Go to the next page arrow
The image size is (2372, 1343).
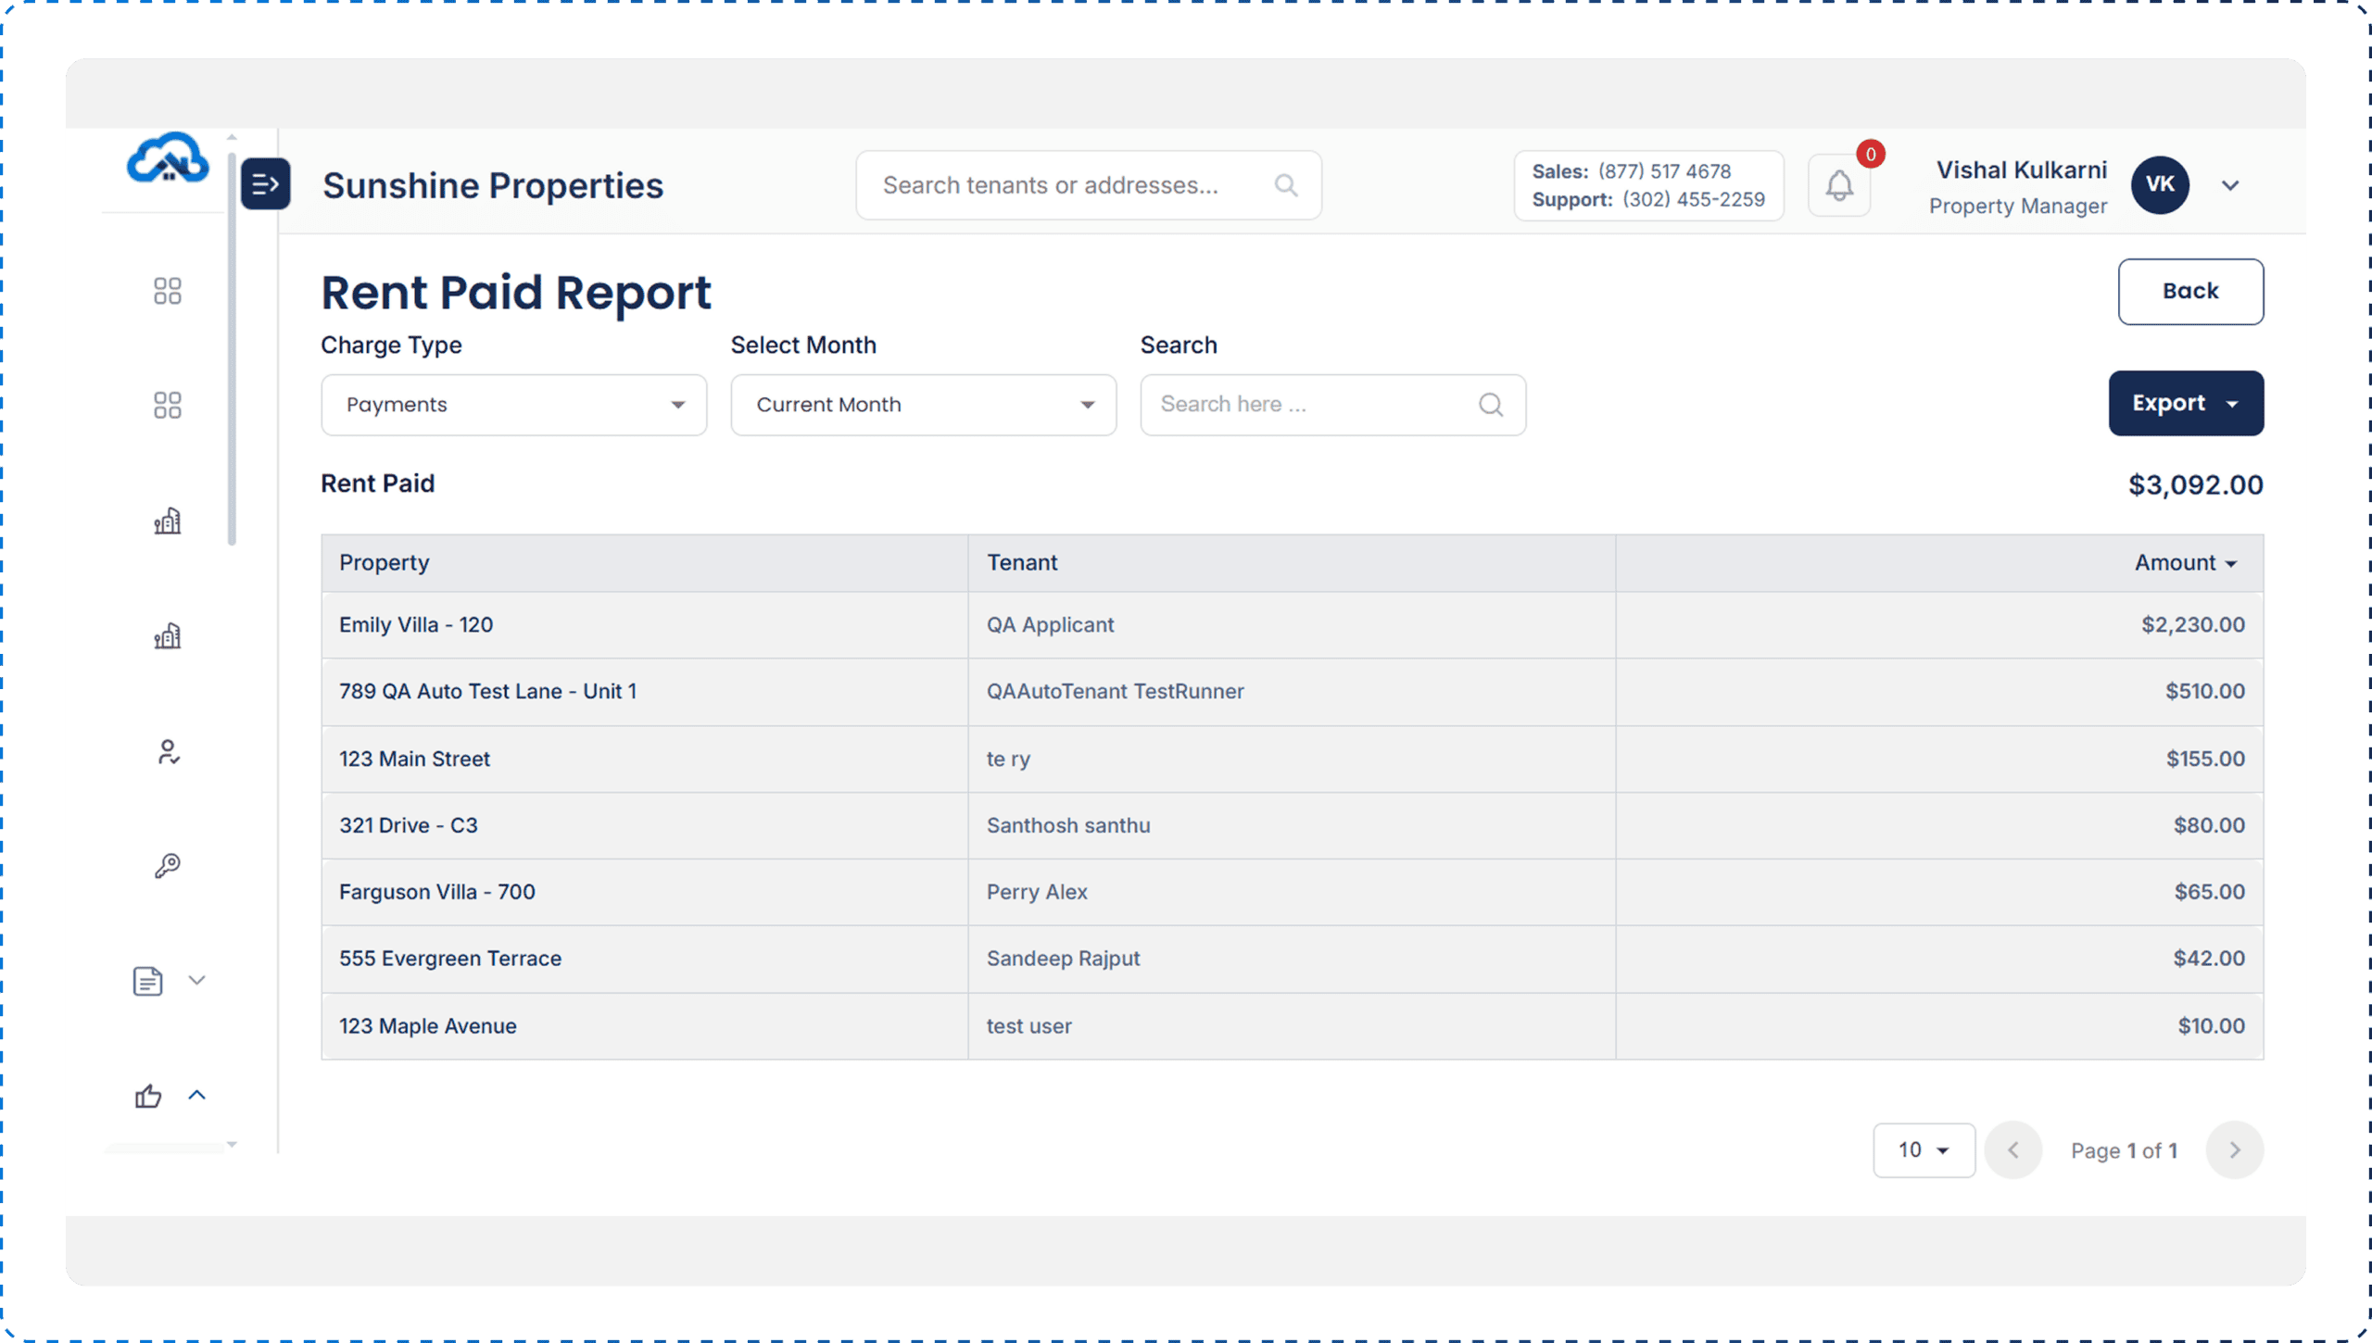click(x=2234, y=1150)
